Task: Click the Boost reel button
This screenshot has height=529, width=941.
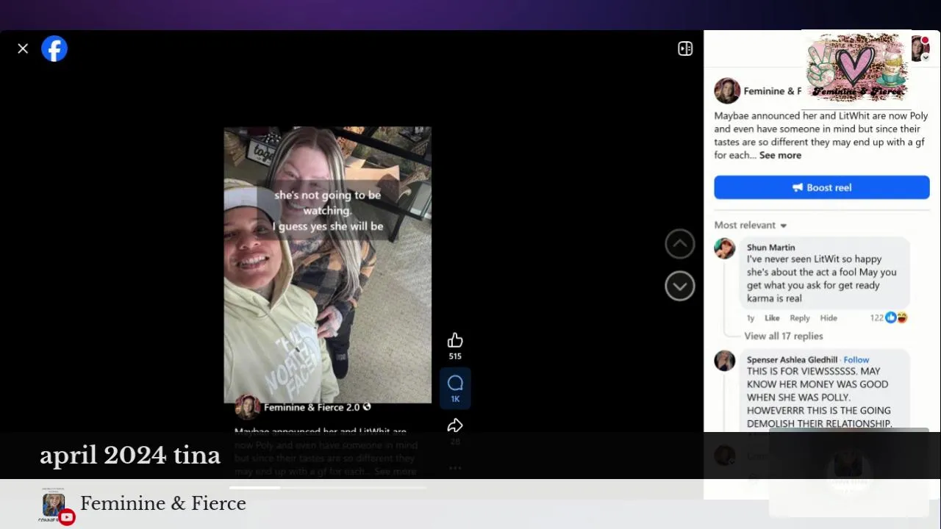Action: tap(822, 187)
